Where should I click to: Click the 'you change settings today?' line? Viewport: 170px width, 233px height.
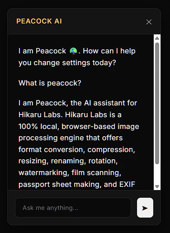click(x=67, y=62)
